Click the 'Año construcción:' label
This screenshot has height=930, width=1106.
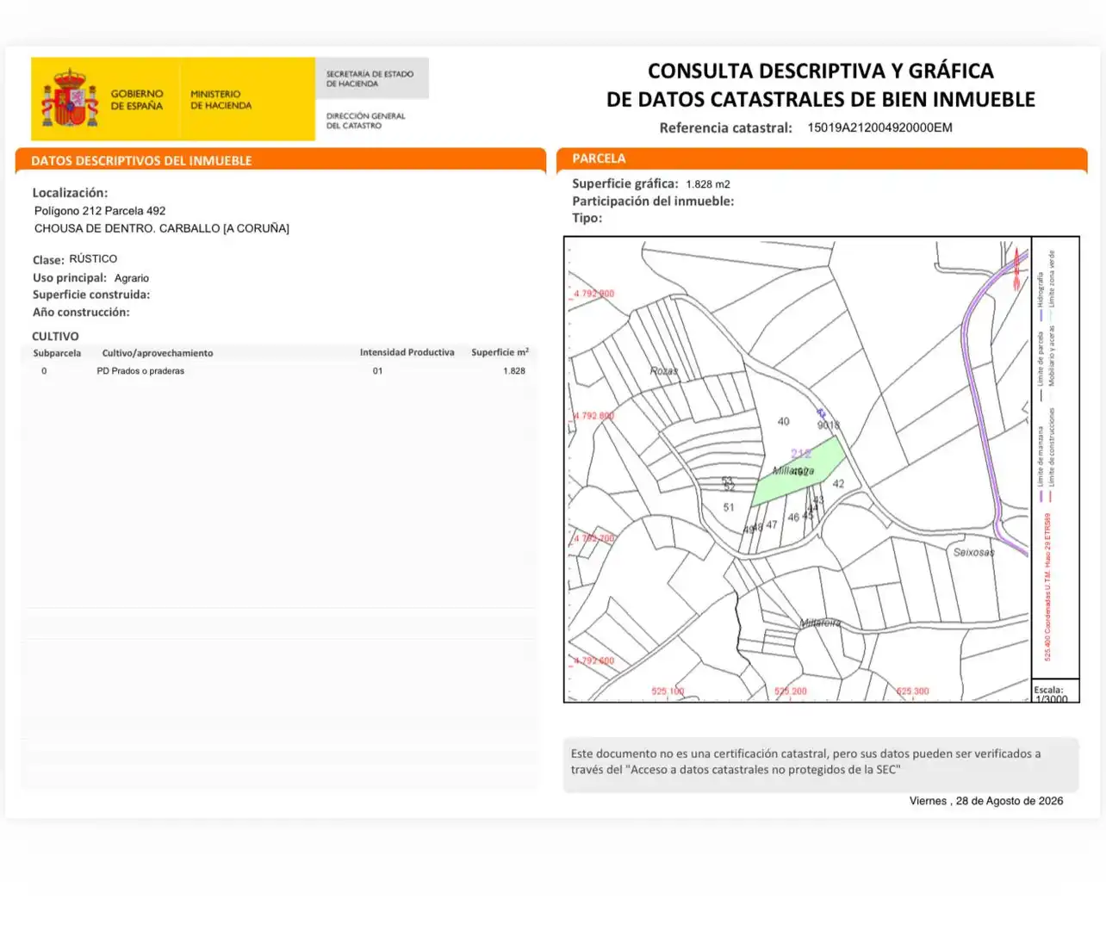[81, 312]
